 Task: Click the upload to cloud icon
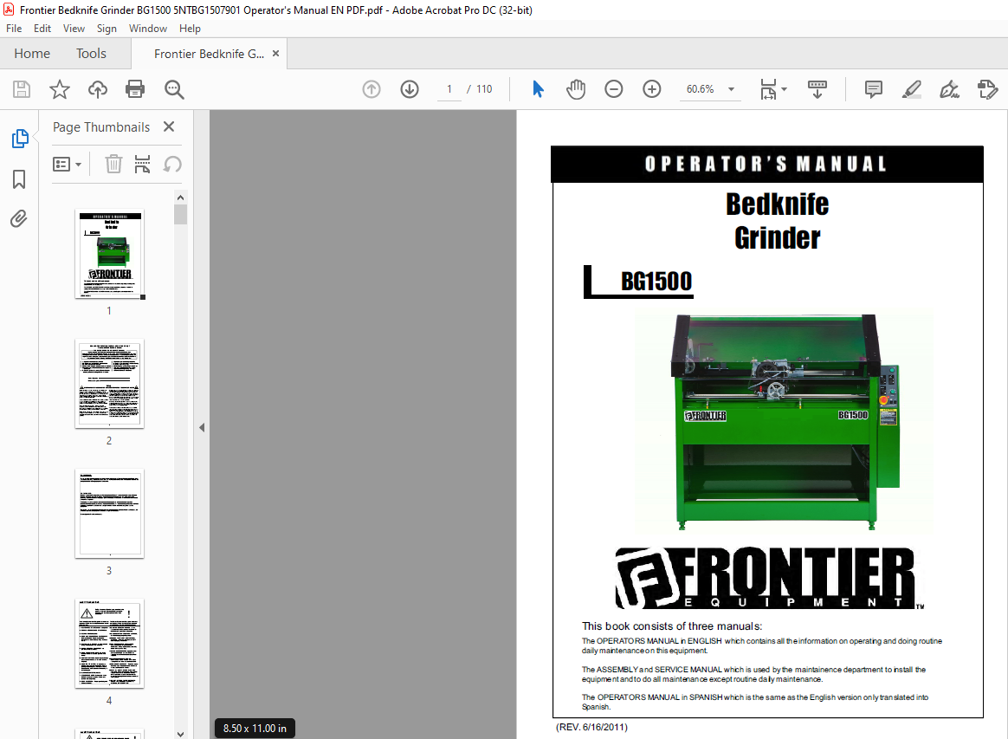pos(97,88)
